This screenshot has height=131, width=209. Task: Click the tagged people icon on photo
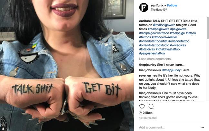(x=3, y=128)
